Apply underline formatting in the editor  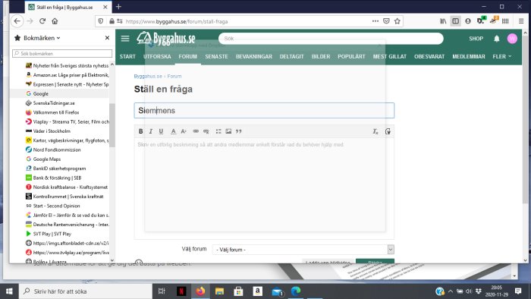(x=161, y=131)
